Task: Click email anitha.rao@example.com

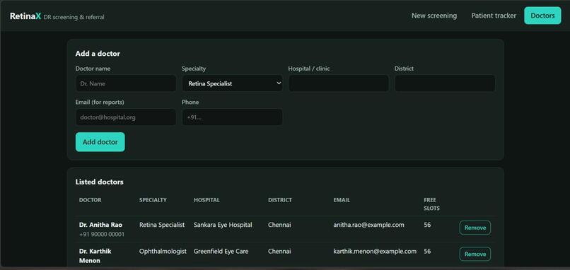Action: click(368, 225)
